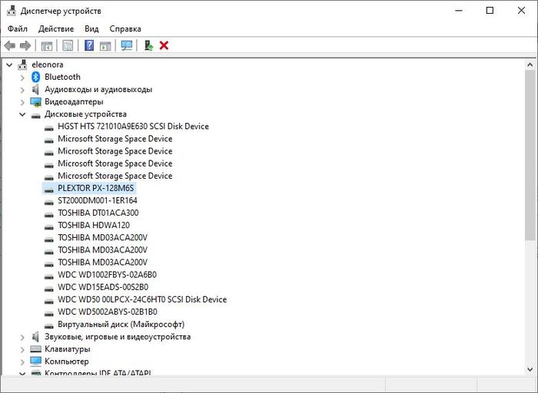Select the TOSHIBA HDWA120 disk
Viewport: 538px width, 393px height.
93,226
